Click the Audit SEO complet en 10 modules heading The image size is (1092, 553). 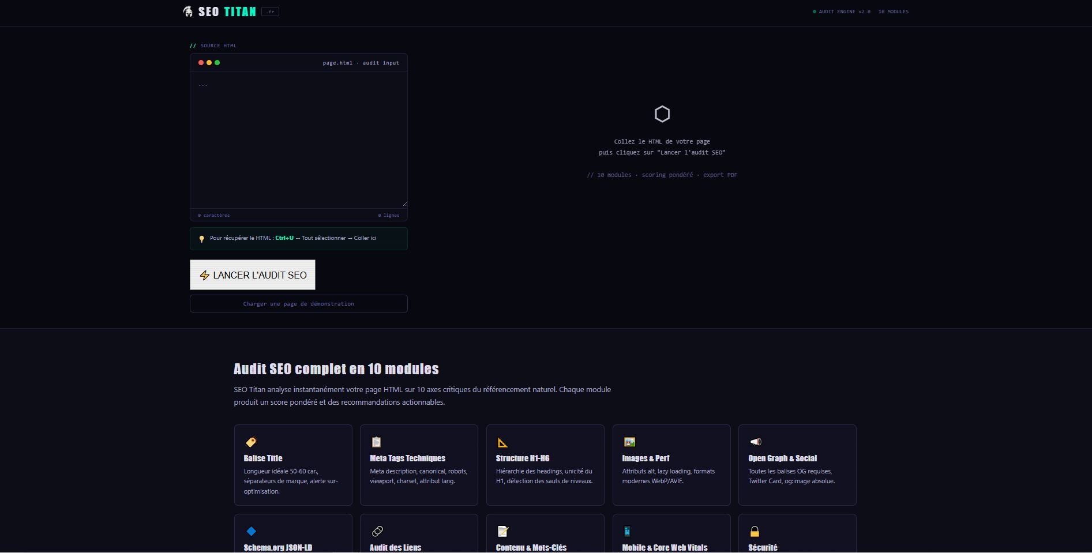coord(336,369)
